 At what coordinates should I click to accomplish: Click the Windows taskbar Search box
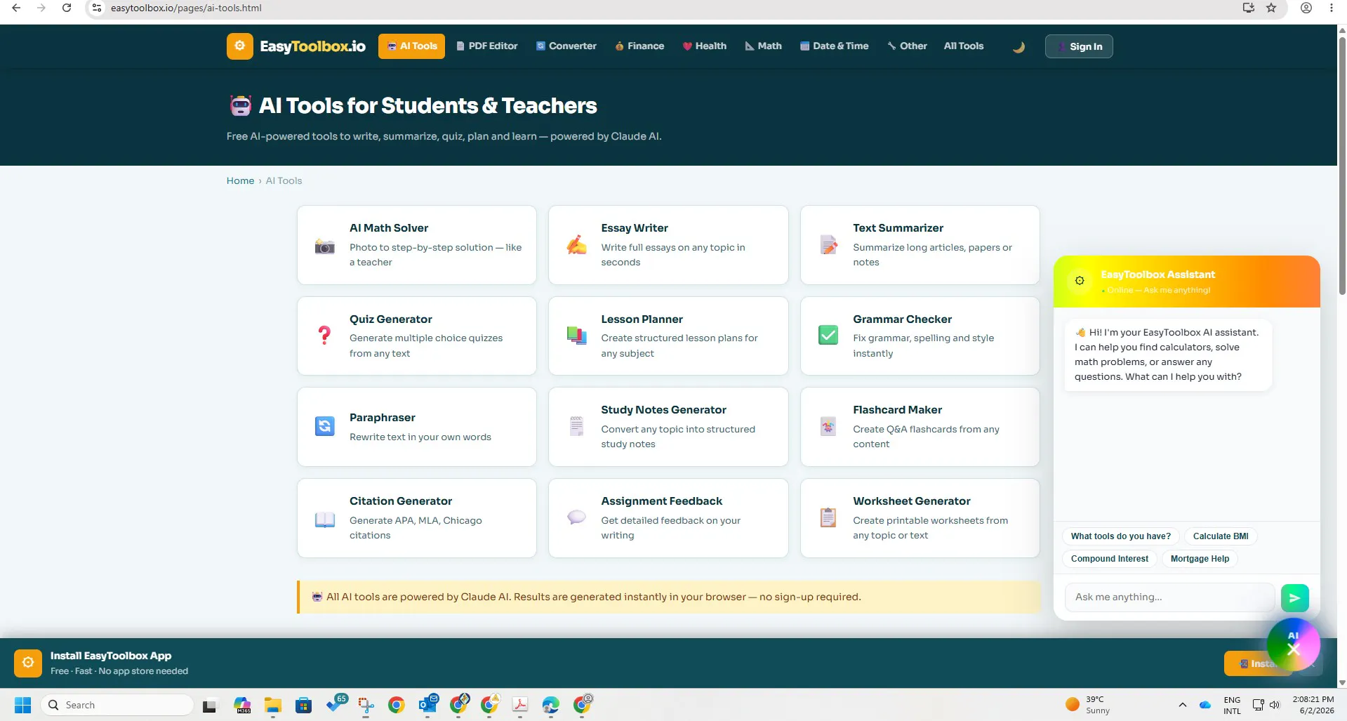pyautogui.click(x=117, y=705)
